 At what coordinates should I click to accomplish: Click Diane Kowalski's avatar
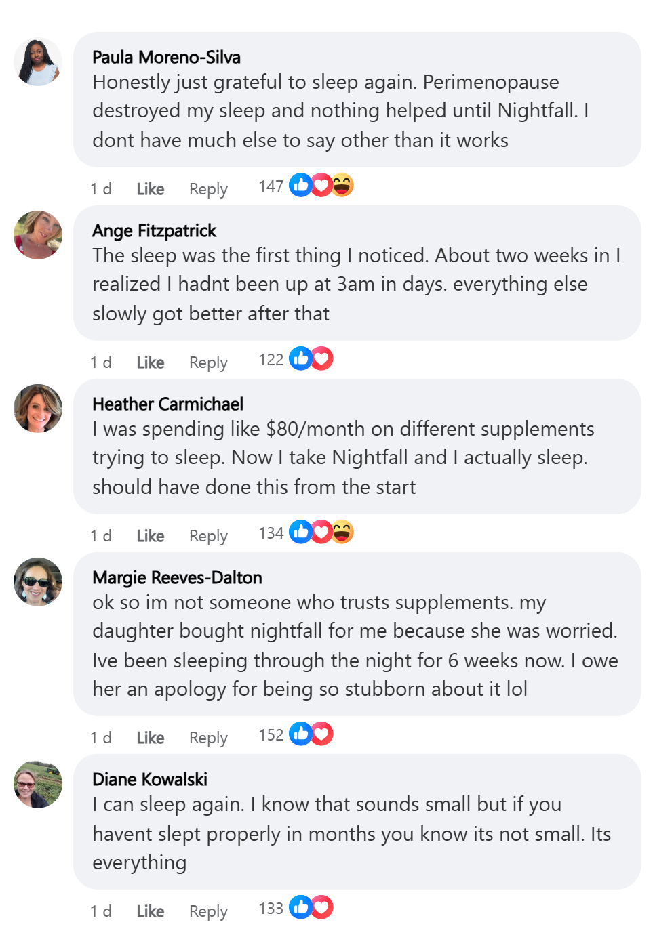pos(38,784)
